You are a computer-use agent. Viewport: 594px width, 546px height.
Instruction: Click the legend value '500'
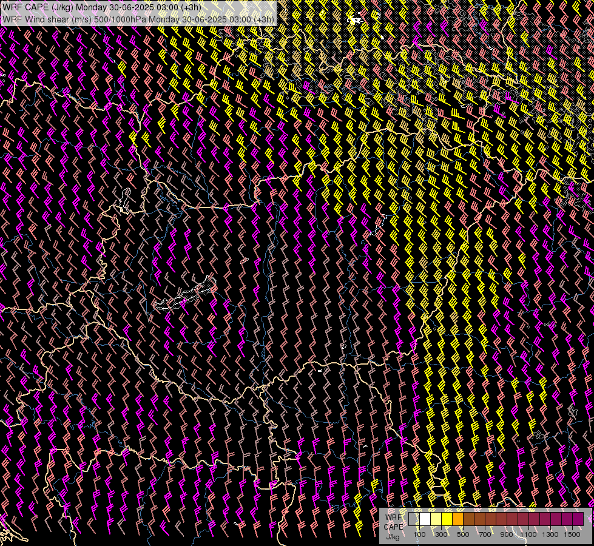click(x=463, y=534)
